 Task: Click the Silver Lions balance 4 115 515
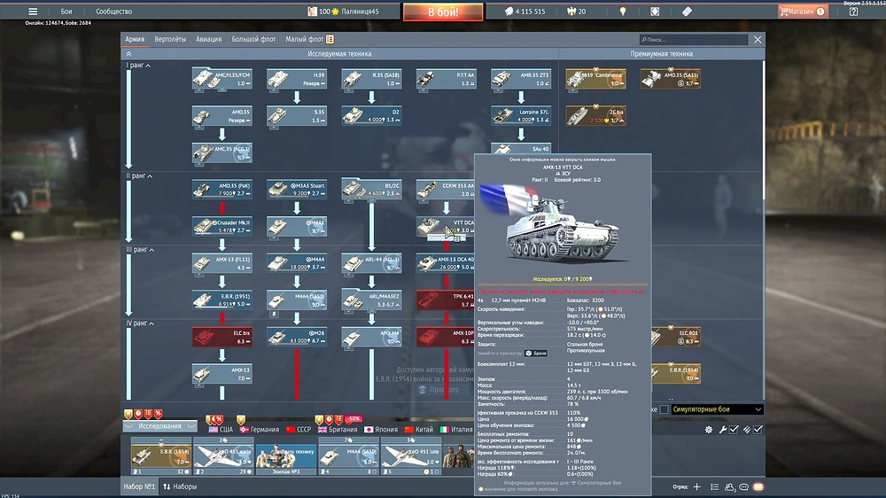click(x=525, y=12)
